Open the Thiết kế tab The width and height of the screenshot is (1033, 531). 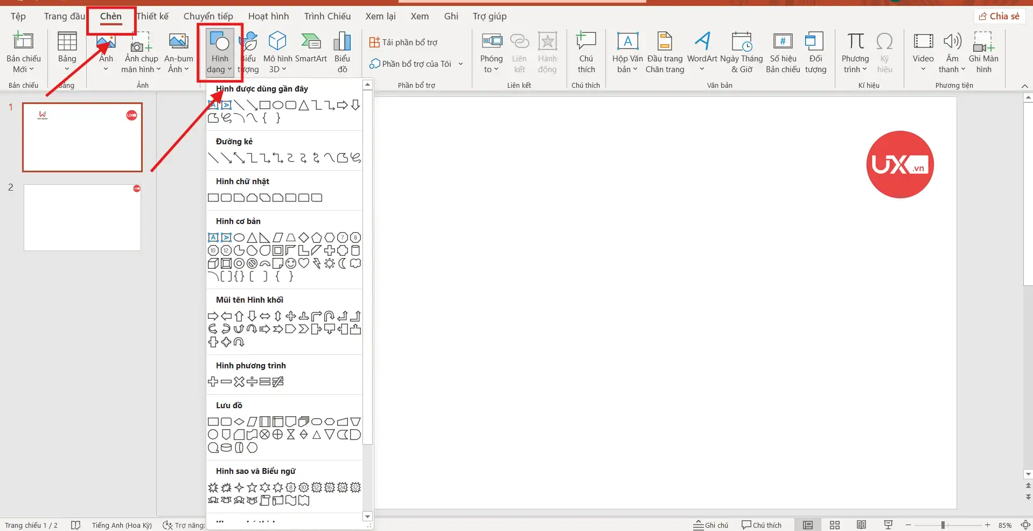pyautogui.click(x=152, y=16)
